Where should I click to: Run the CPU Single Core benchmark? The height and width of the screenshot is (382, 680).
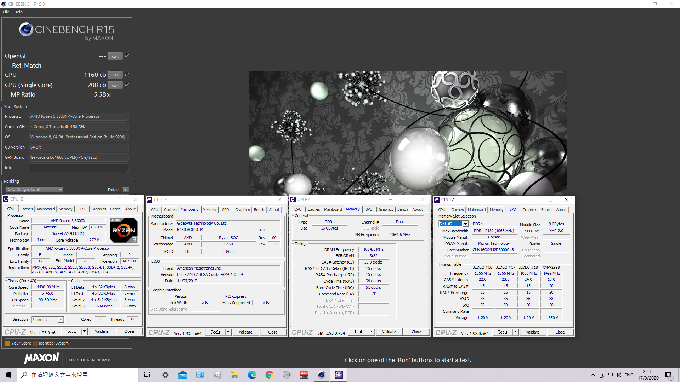115,85
